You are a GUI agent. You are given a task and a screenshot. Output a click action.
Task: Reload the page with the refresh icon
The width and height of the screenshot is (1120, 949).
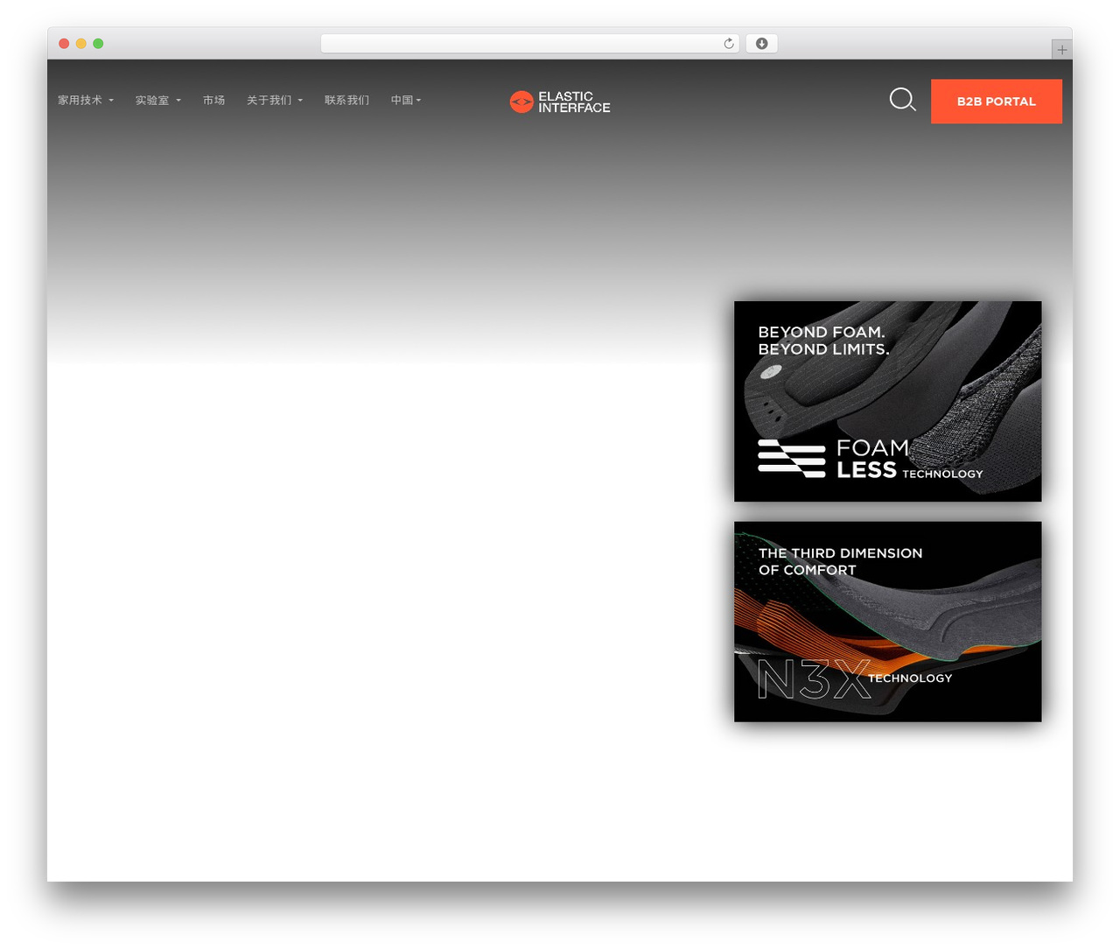point(728,44)
